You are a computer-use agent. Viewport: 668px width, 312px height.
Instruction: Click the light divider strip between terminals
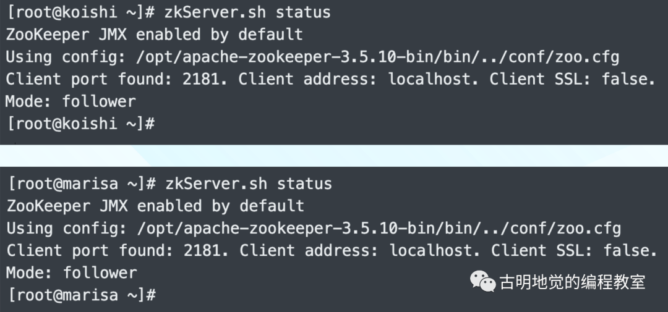334,155
